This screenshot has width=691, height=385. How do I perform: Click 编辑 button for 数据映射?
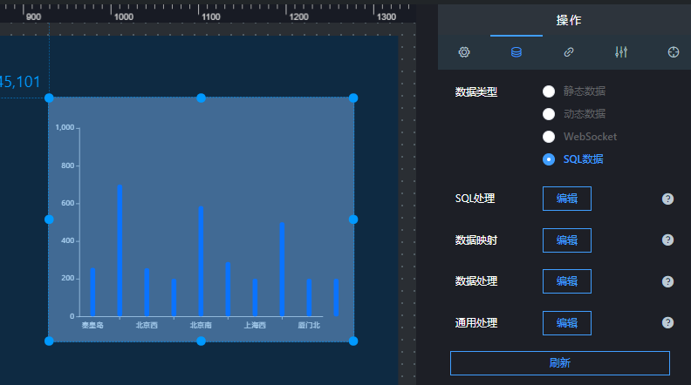click(567, 240)
